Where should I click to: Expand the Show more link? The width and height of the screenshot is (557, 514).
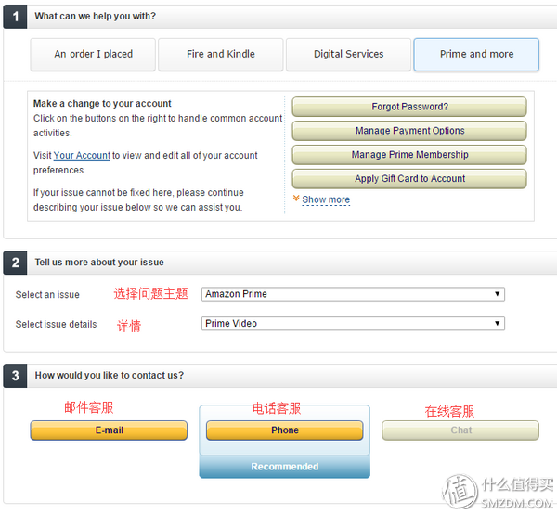click(x=326, y=199)
